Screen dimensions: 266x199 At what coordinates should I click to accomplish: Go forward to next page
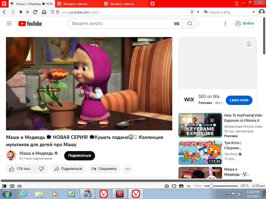pos(13,12)
